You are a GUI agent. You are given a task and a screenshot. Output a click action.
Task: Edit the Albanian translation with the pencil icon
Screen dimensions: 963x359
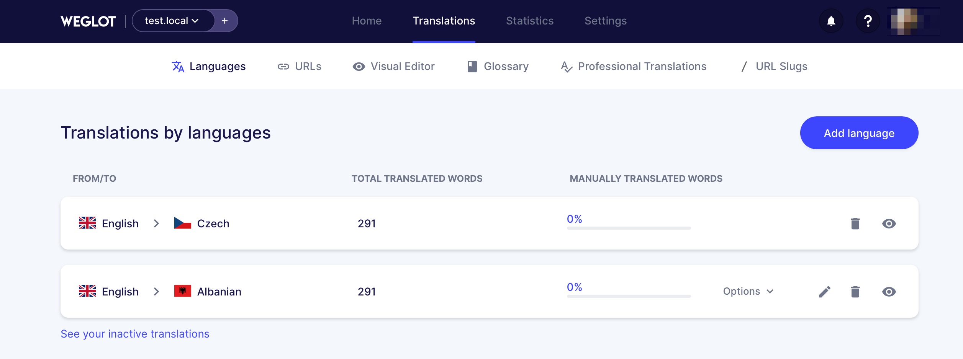click(x=825, y=291)
